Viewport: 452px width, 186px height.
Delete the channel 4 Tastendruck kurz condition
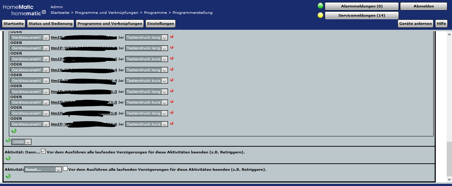(x=172, y=80)
